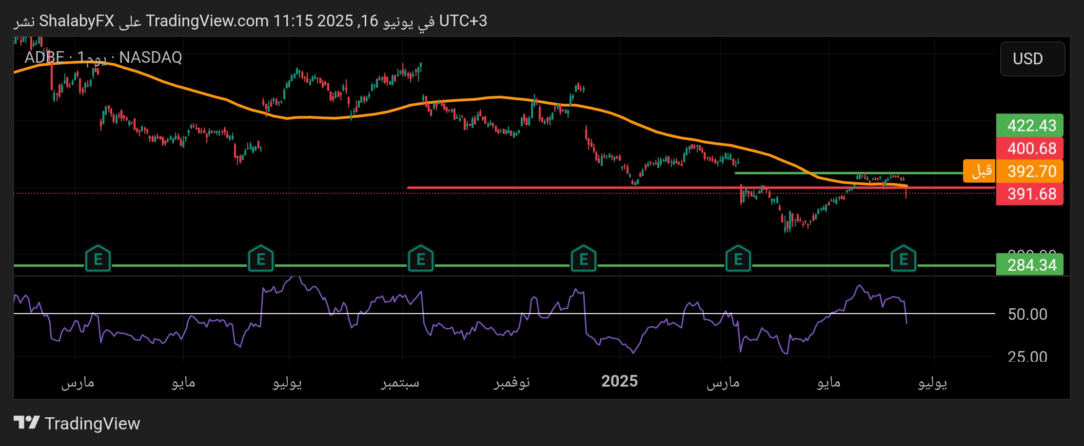Open the earnings marker just before the 2025 label
The width and height of the screenshot is (1084, 446).
(584, 259)
